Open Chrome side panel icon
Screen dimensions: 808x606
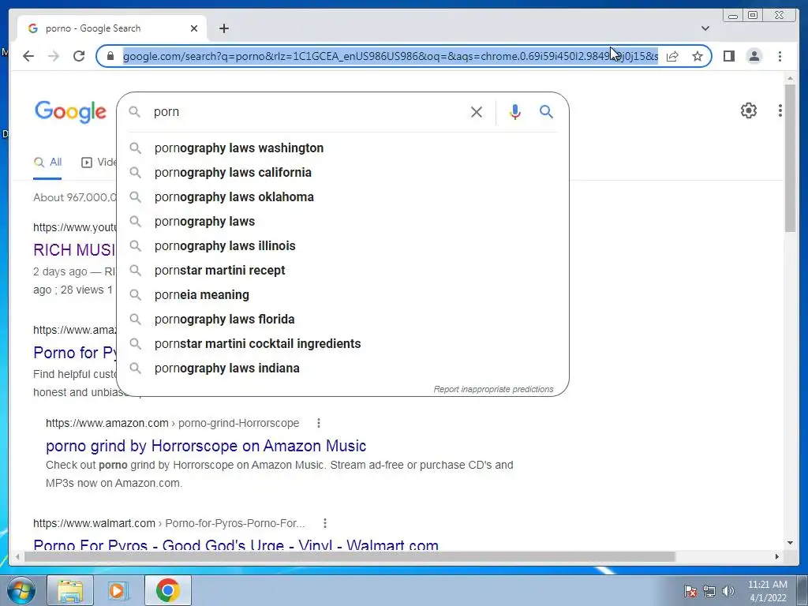pos(728,56)
